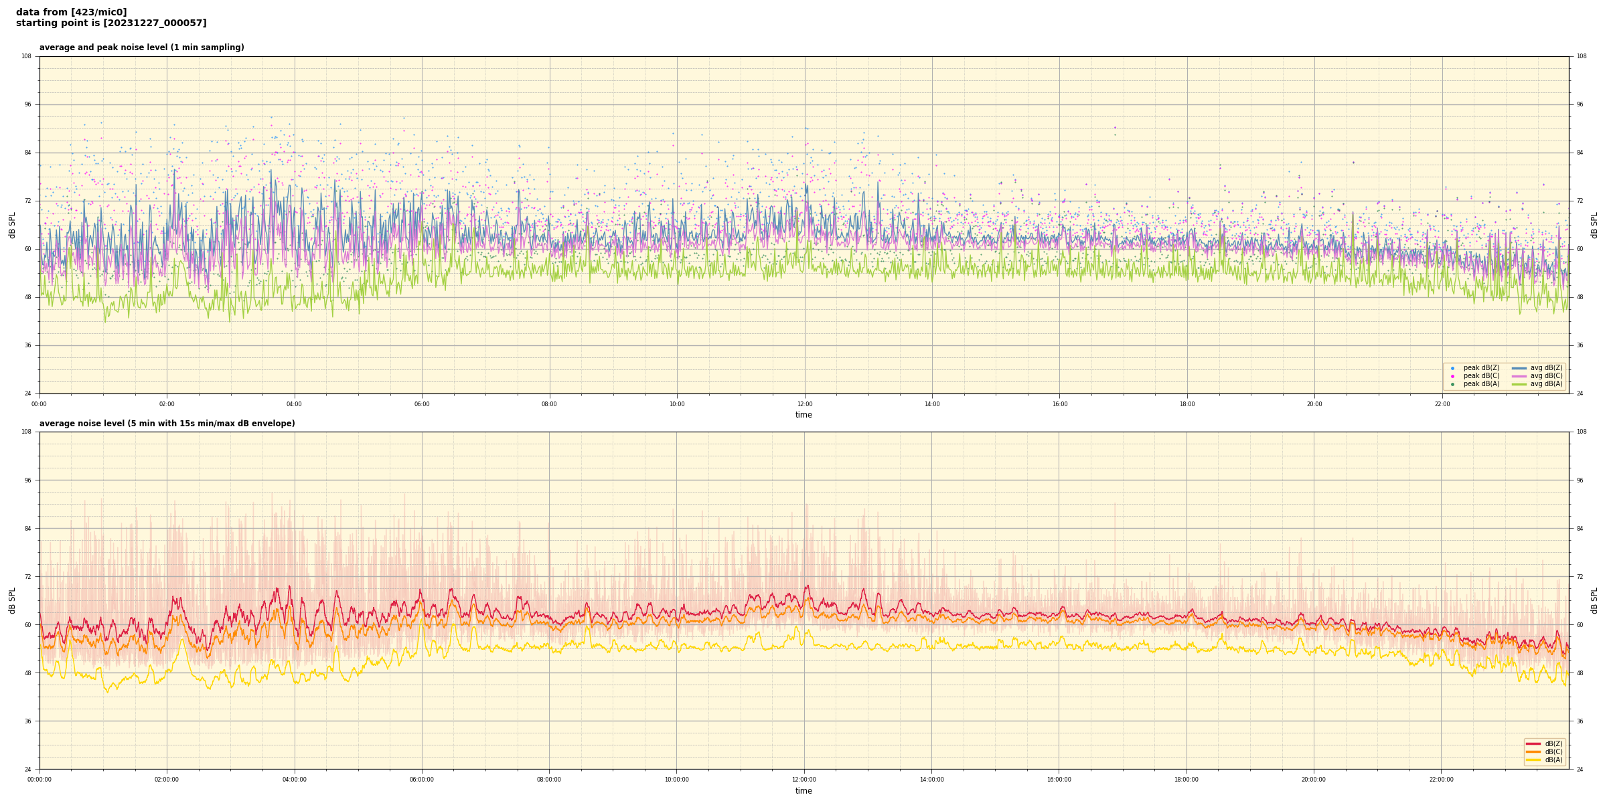Click the 22:00 tick label on the upper chart
Screen dimensions: 1607x803
[1442, 404]
